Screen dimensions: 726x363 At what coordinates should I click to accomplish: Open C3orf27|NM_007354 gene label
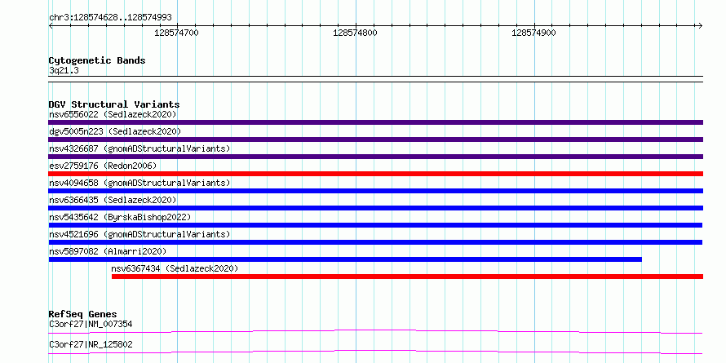pos(91,324)
